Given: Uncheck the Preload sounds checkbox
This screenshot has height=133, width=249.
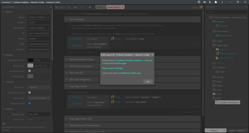Looking at the screenshot, I should tap(29, 103).
